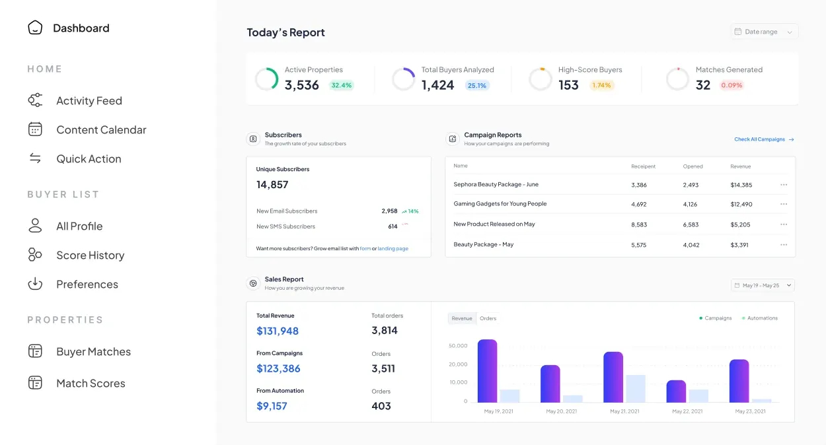
Task: Open options for Gaming Gadgets row
Action: (x=784, y=204)
